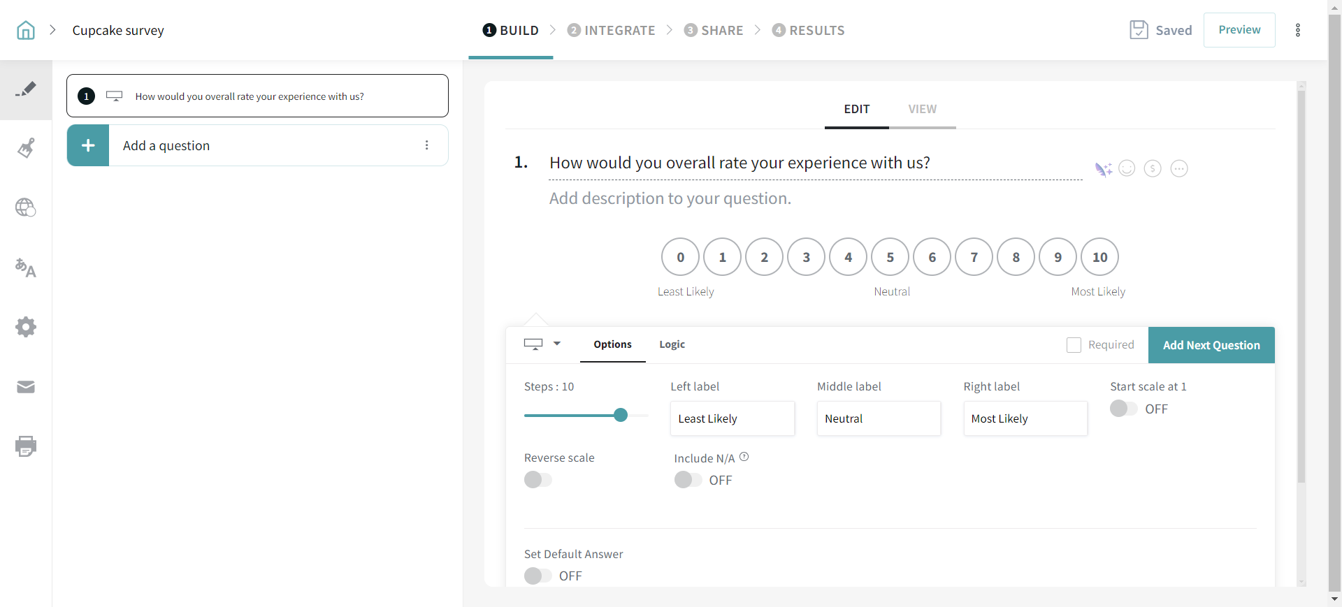Click the home icon in breadcrumb

coord(26,30)
